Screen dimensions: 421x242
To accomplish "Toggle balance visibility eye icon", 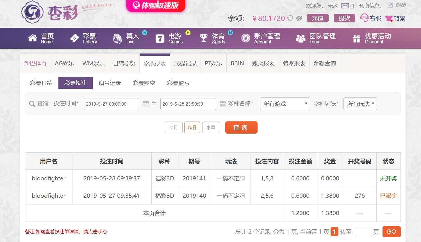I will point(299,18).
